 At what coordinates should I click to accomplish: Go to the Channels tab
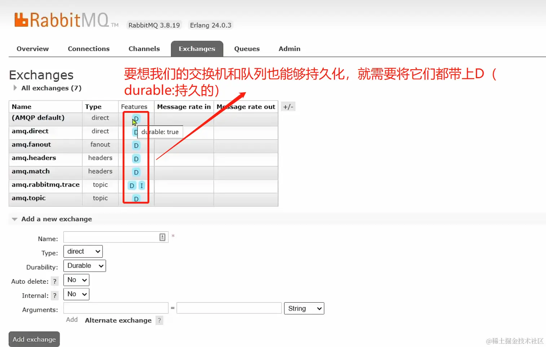(x=144, y=49)
